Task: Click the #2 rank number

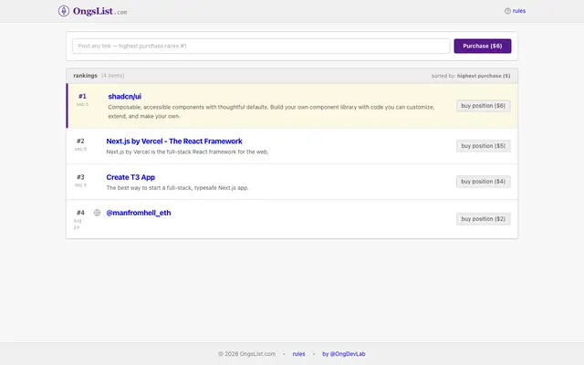Action: [80, 141]
